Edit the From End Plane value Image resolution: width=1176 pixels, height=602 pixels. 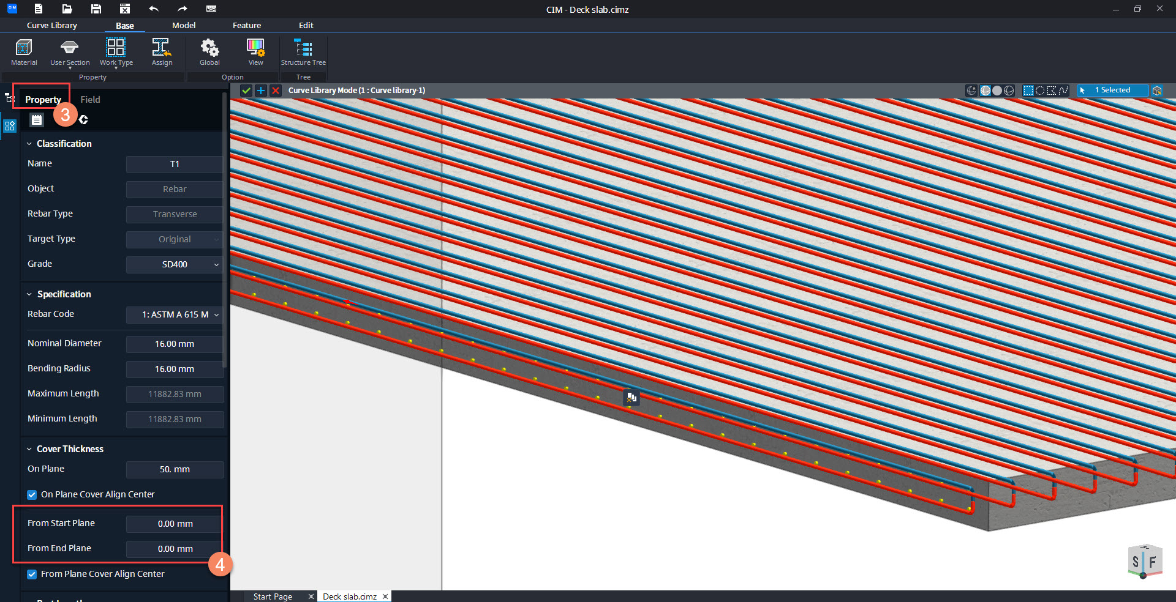[x=175, y=549]
